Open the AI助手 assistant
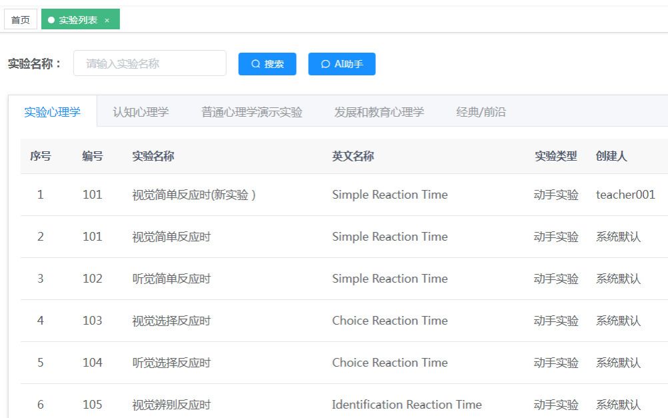Screen dimensions: 668x418 click(341, 64)
